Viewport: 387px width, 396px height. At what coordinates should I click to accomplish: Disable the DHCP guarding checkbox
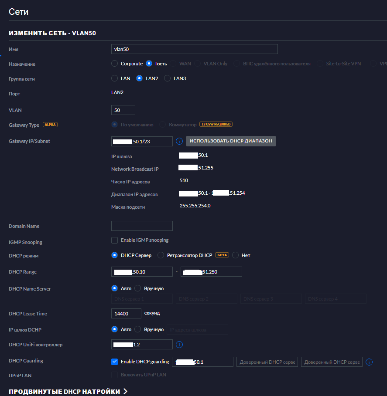pos(115,362)
